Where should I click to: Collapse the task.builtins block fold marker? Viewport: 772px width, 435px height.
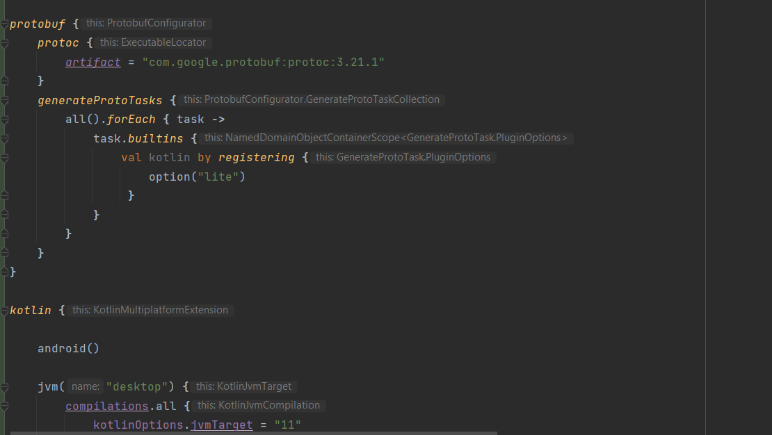coord(4,139)
